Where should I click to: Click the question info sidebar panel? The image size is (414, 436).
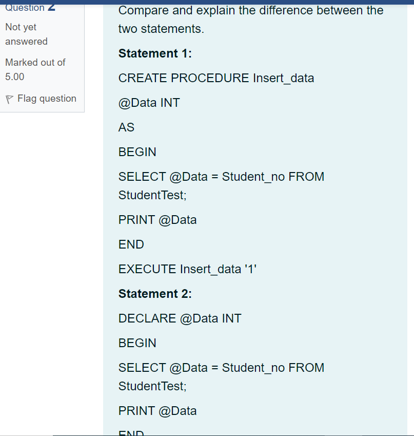42,56
